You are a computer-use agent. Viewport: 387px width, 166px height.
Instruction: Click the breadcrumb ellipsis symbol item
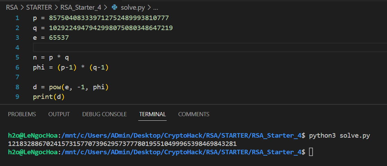[156, 7]
